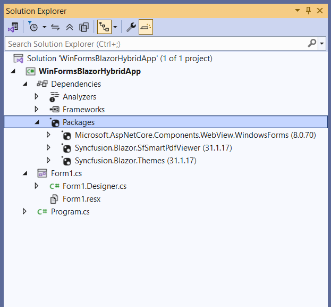Collapse the WinFormsBlazorHybridApp project
This screenshot has width=331, height=307.
tap(13, 71)
